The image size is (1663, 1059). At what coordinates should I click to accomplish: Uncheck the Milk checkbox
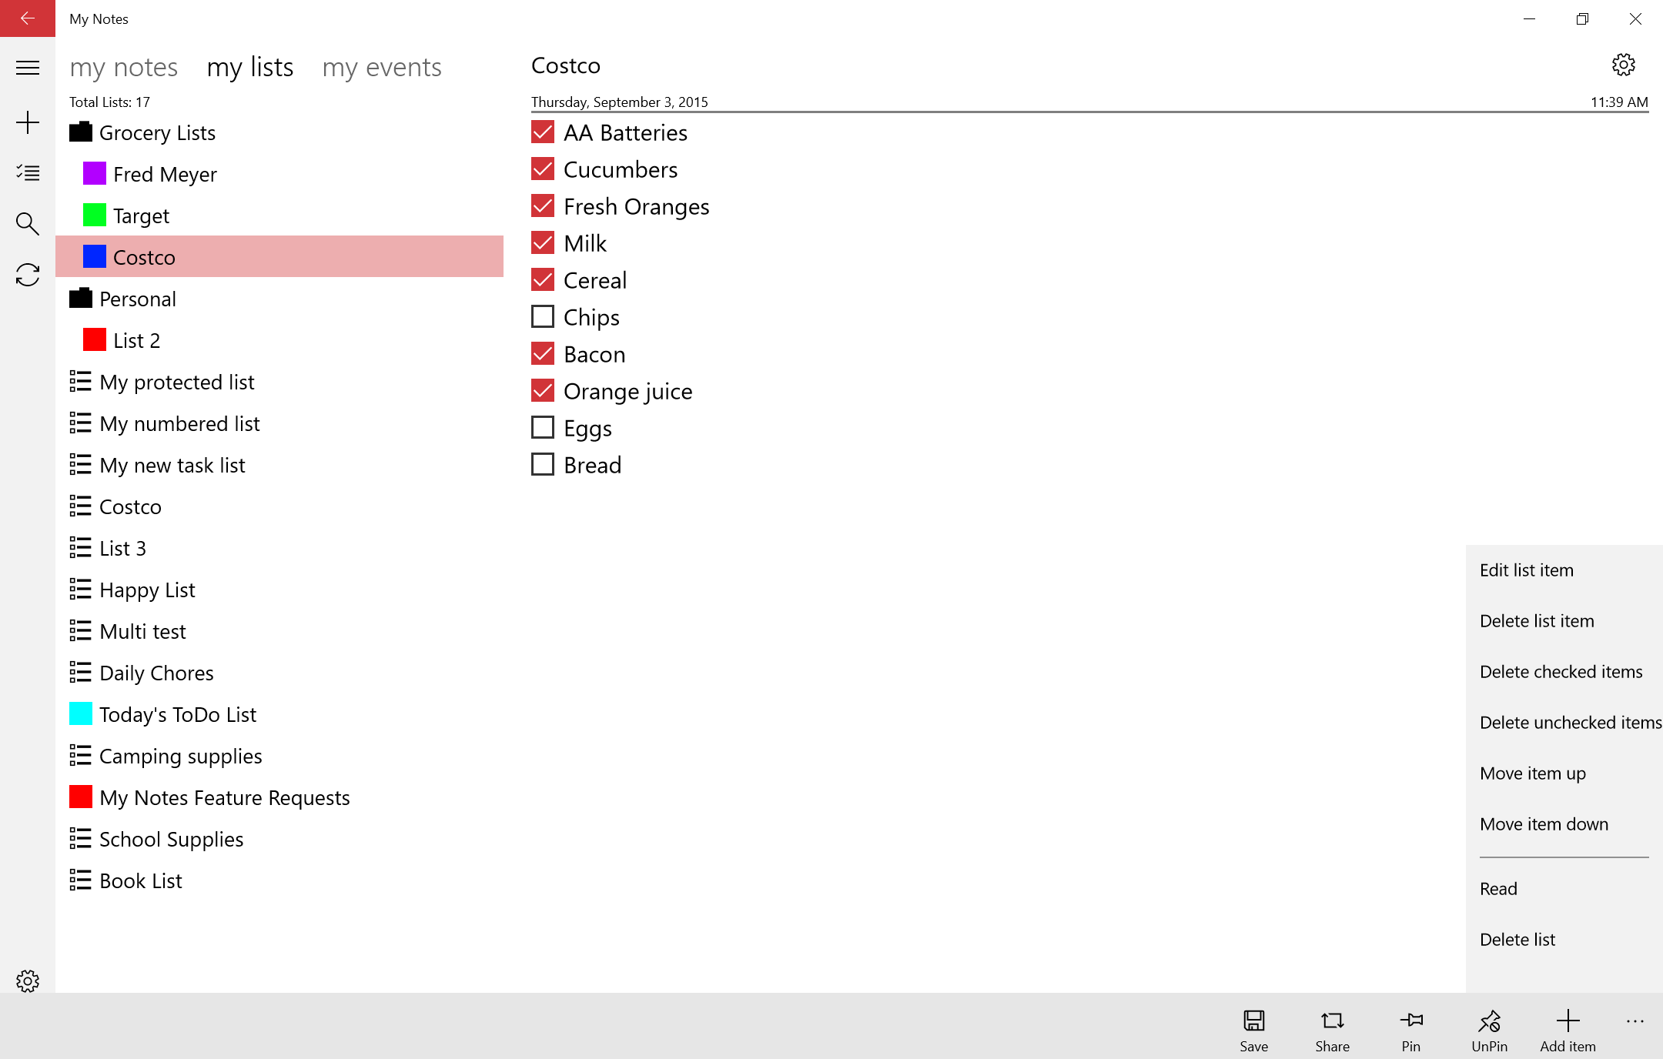click(x=543, y=242)
